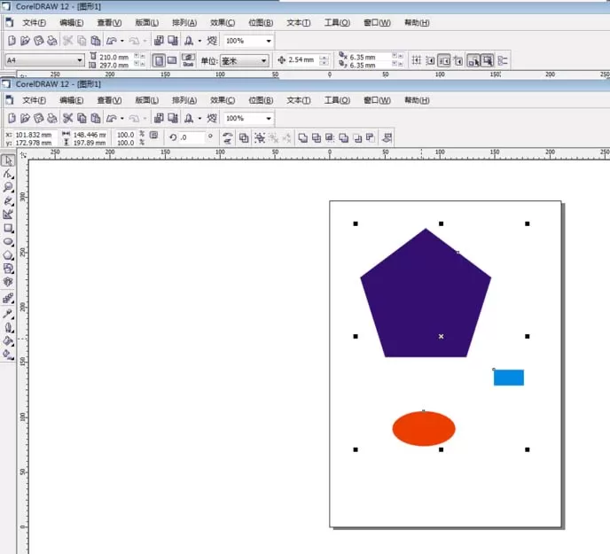Click rotation angle input field

pyautogui.click(x=192, y=137)
